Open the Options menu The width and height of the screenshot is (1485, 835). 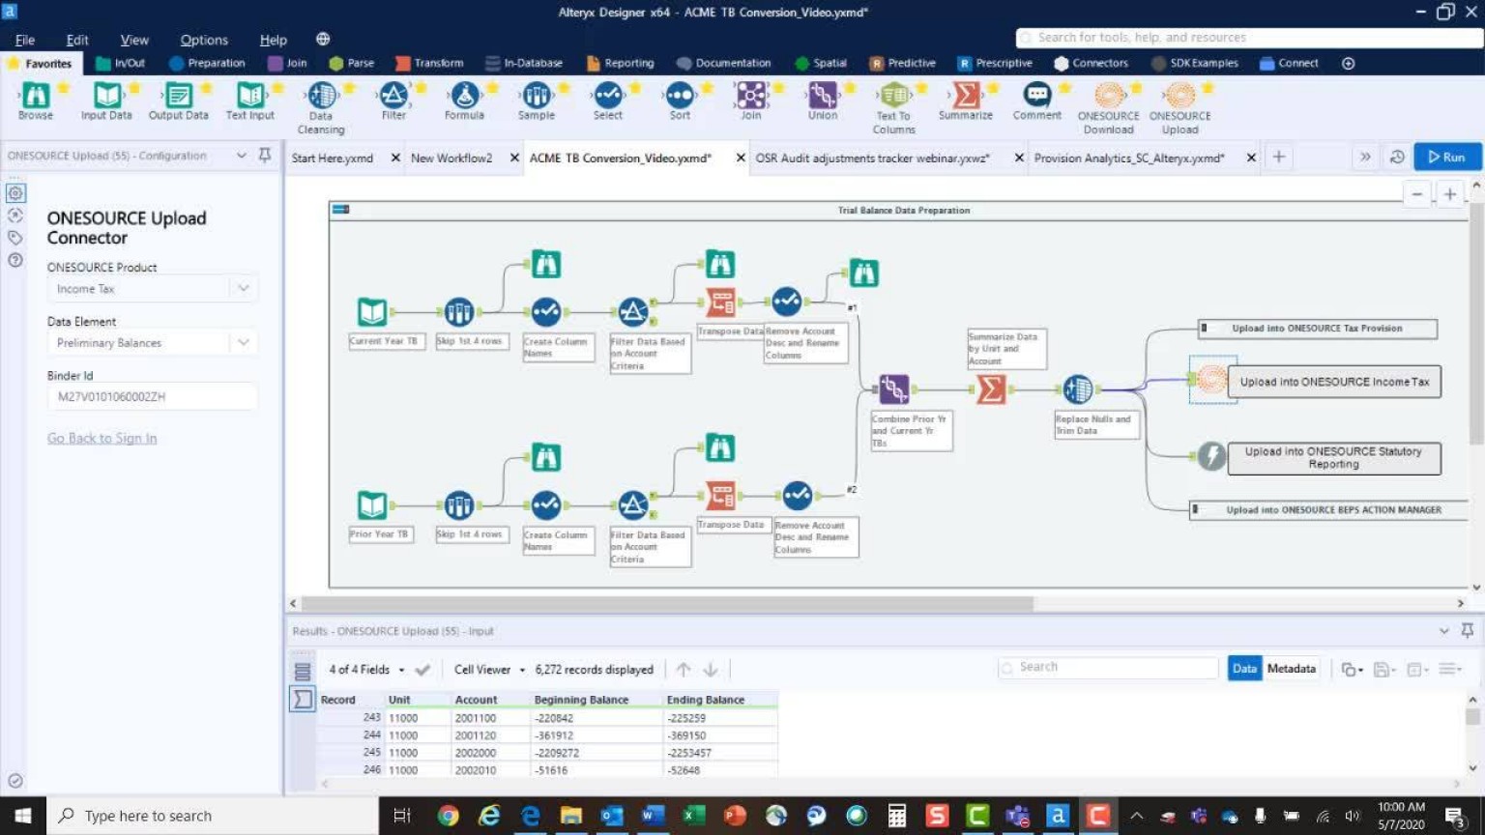204,40
